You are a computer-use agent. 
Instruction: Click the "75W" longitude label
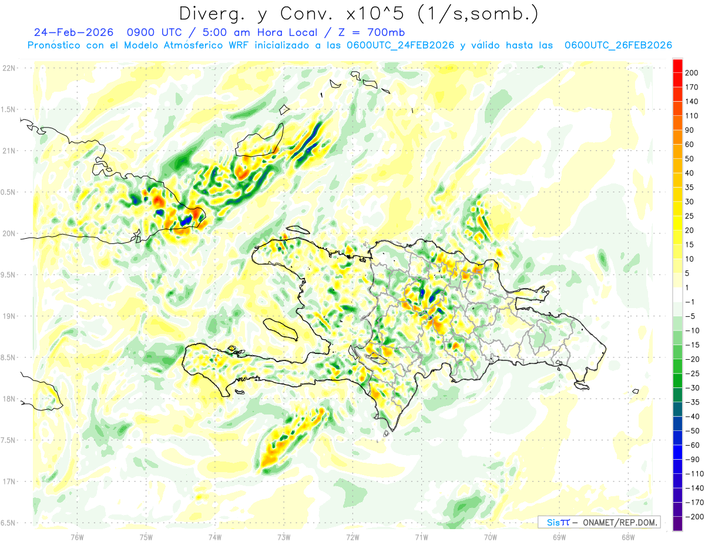pyautogui.click(x=146, y=536)
